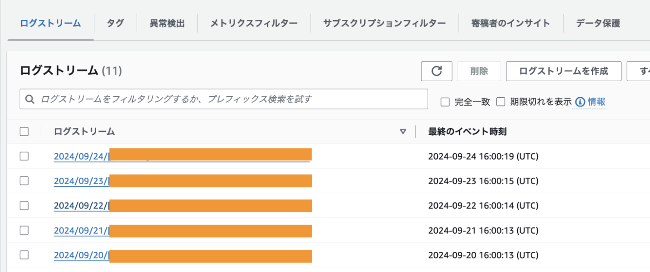This screenshot has height=272, width=650.
Task: Open the データ保護 tab
Action: click(597, 23)
